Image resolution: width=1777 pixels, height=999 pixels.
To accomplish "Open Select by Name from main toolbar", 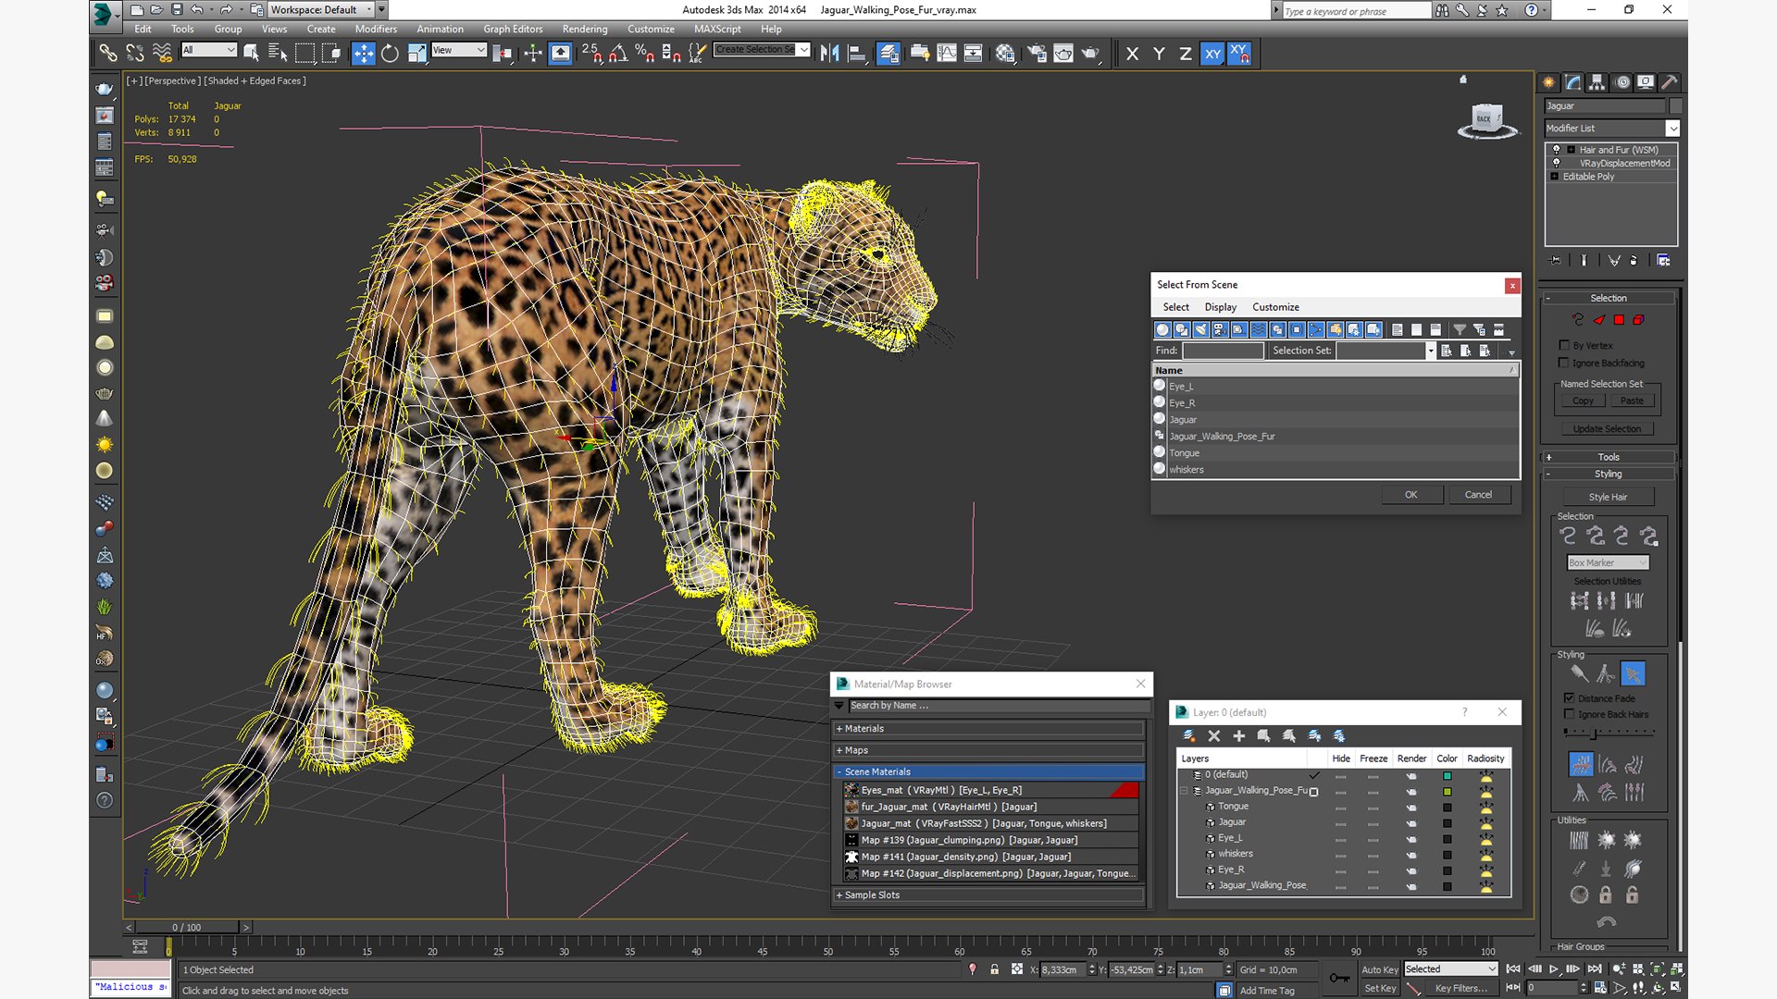I will 278,54.
